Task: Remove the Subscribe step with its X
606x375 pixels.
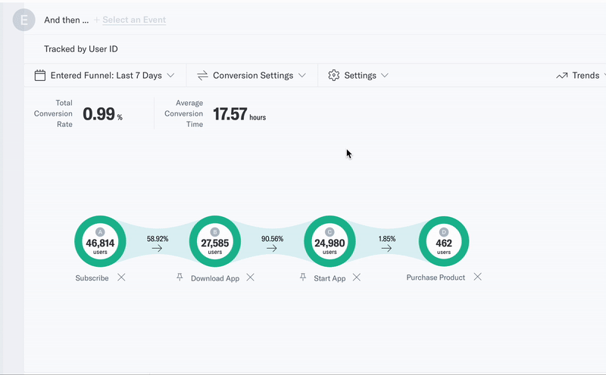Action: 121,277
